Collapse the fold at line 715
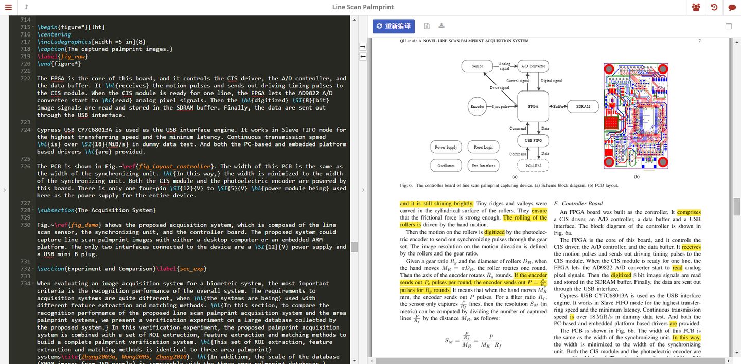Image resolution: width=741 pixels, height=364 pixels. pyautogui.click(x=33, y=27)
